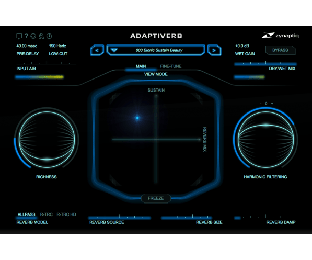Click the 190 Hertz low-cut value

coord(57,46)
